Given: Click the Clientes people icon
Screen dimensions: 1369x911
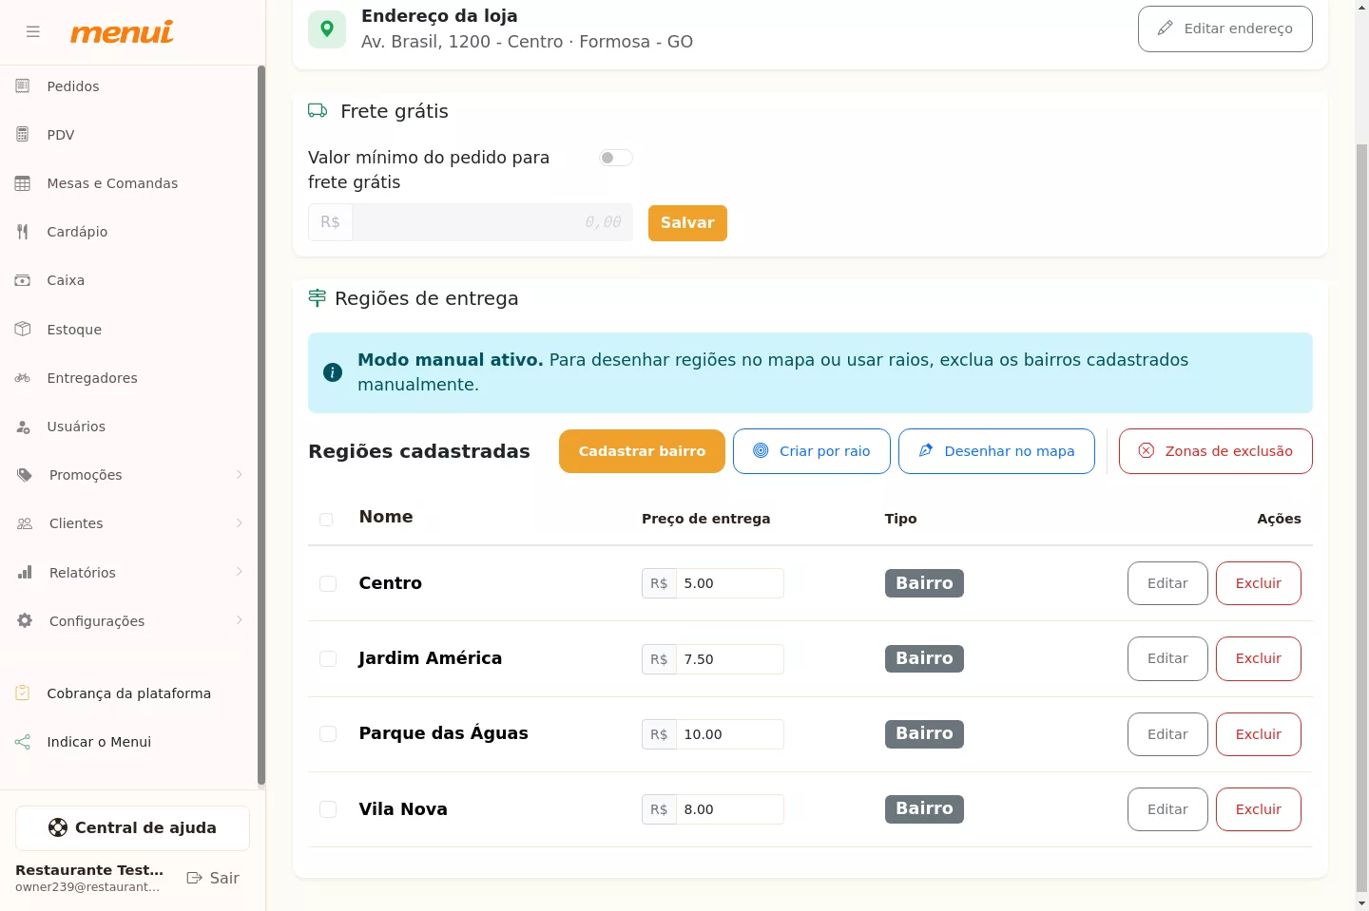Looking at the screenshot, I should [25, 523].
